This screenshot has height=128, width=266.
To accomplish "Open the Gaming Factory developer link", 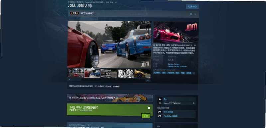I will point(173,64).
